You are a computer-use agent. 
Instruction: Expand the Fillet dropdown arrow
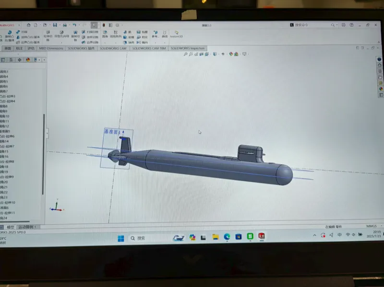point(105,43)
